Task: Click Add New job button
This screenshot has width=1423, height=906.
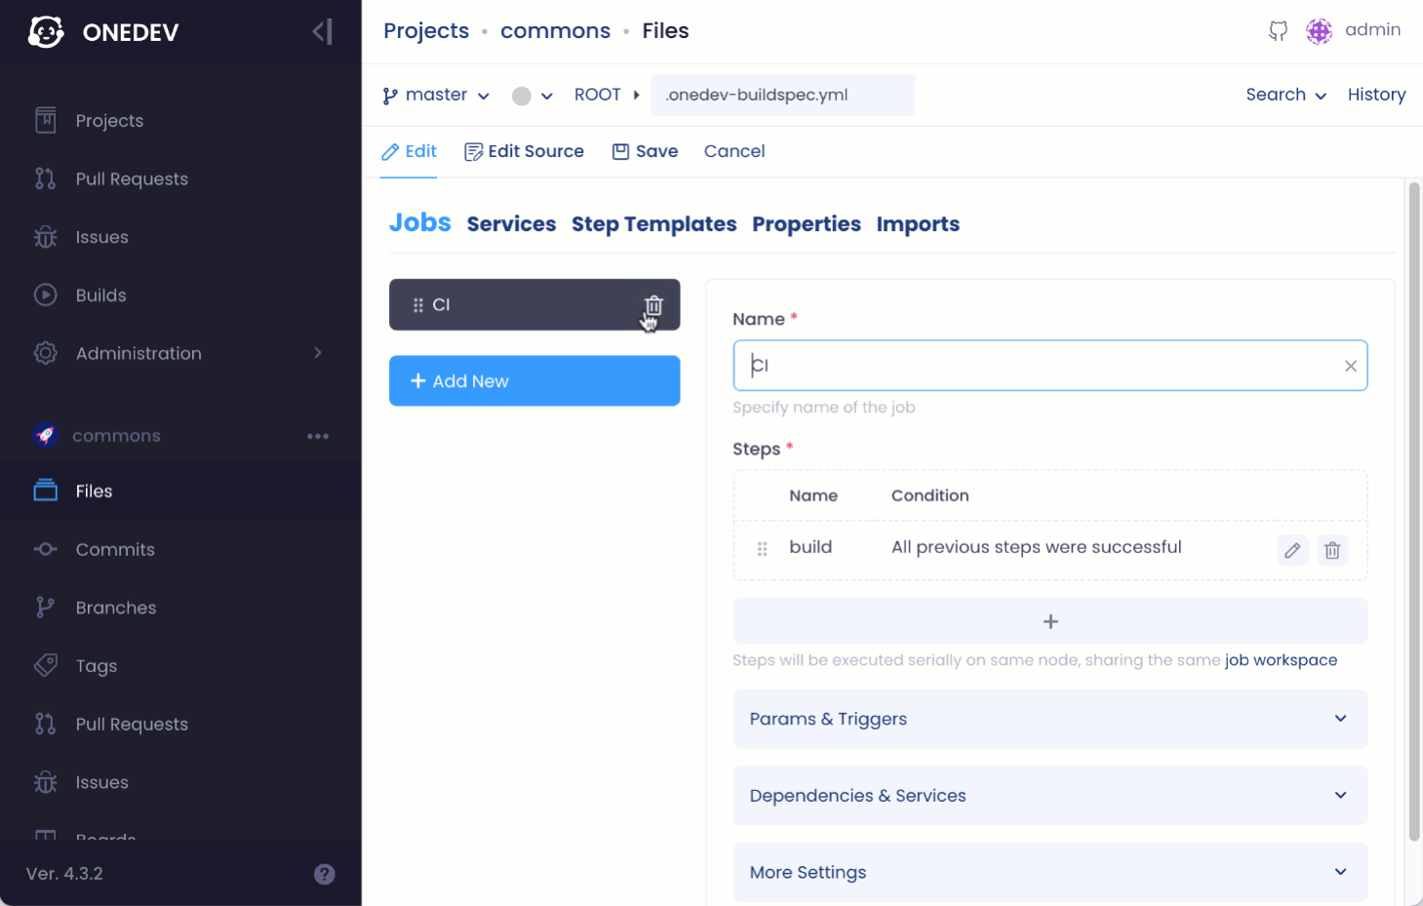Action: pos(534,380)
